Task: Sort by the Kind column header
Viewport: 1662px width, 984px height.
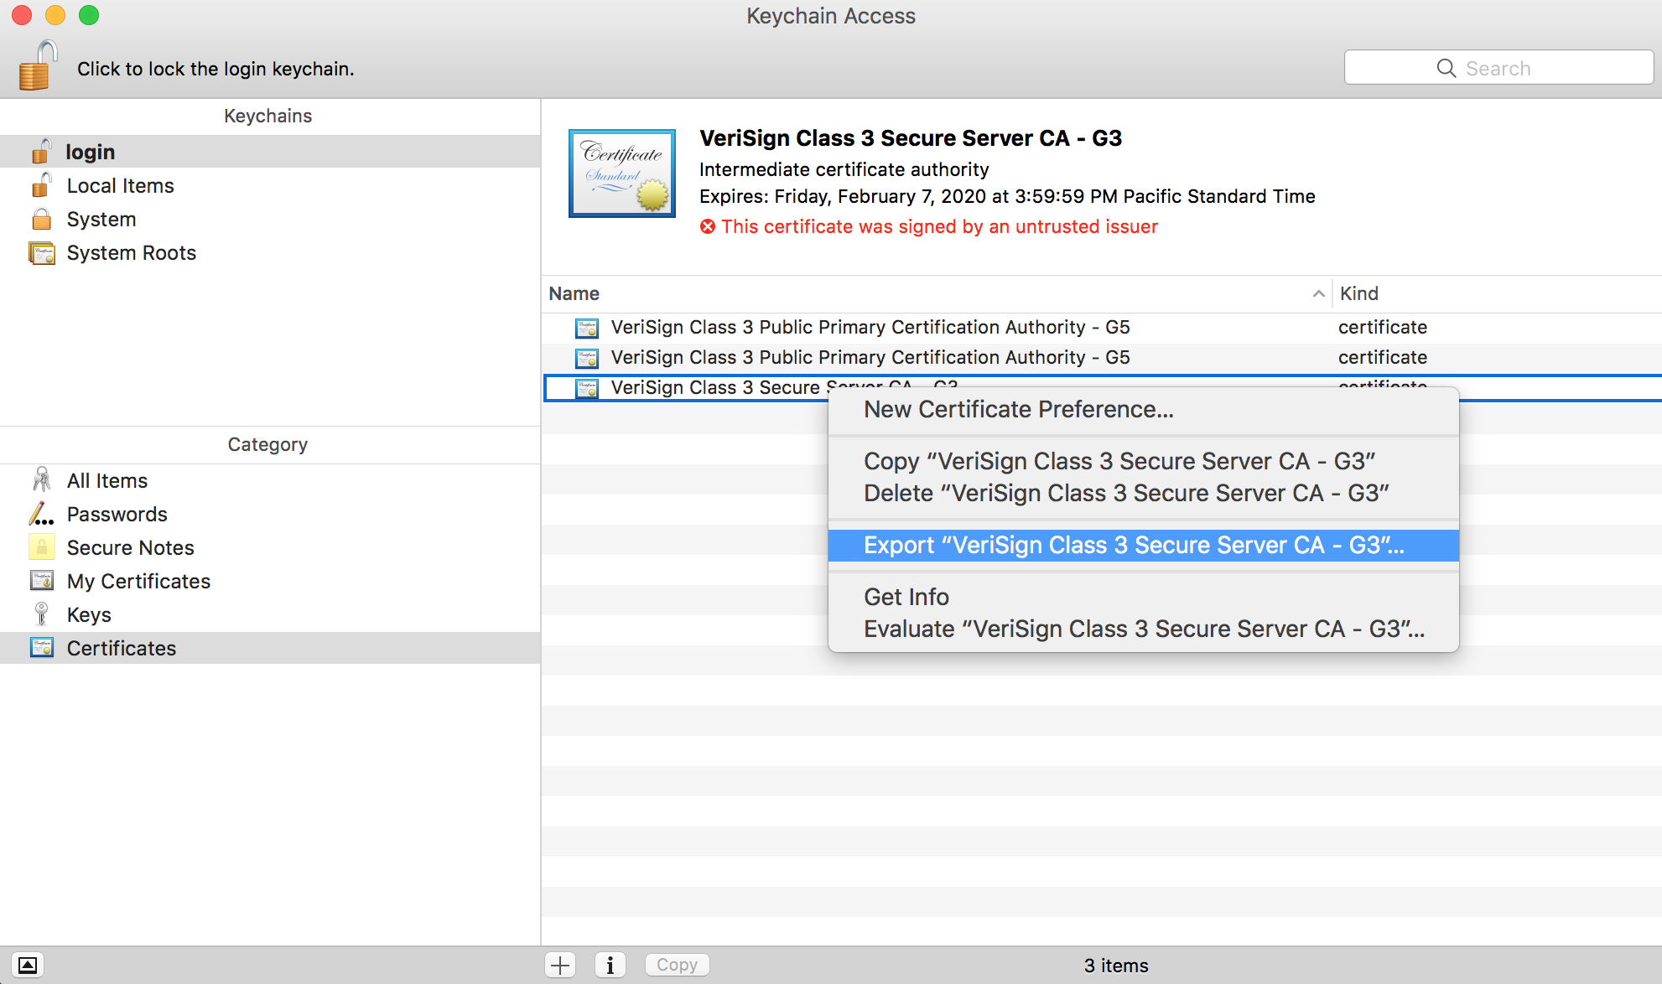Action: pyautogui.click(x=1498, y=293)
